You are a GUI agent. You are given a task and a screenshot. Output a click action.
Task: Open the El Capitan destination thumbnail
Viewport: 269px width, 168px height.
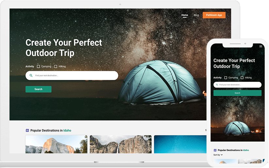56,144
